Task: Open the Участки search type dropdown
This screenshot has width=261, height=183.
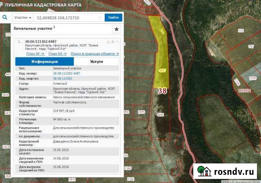Action: (23, 18)
